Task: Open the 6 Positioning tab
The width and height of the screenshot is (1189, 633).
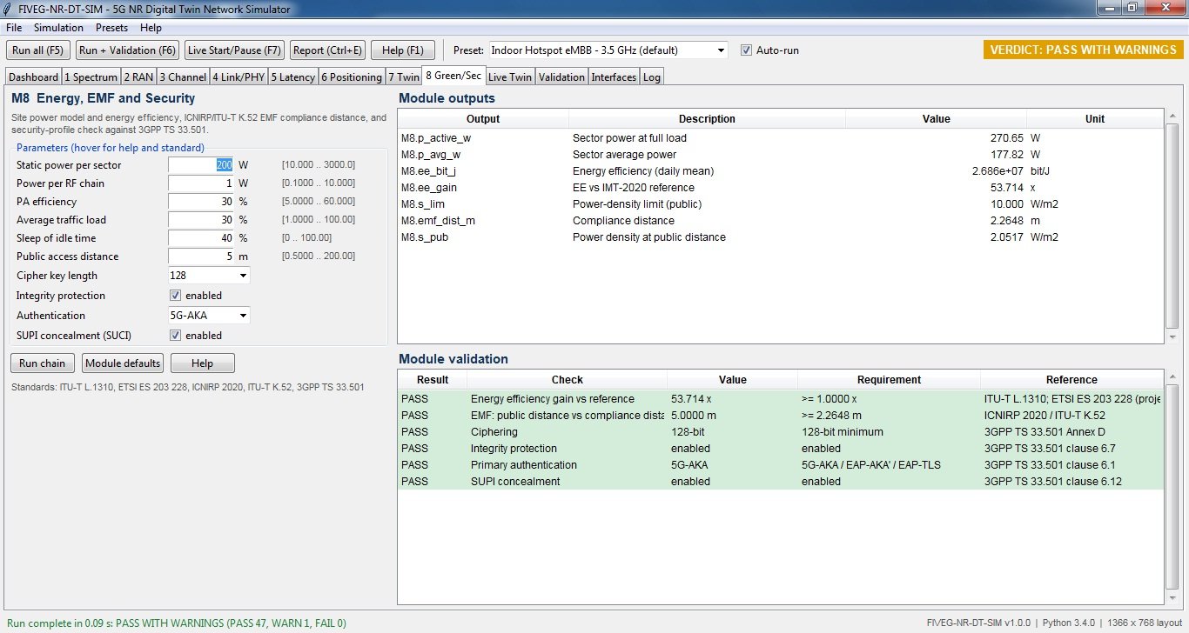Action: coord(352,77)
